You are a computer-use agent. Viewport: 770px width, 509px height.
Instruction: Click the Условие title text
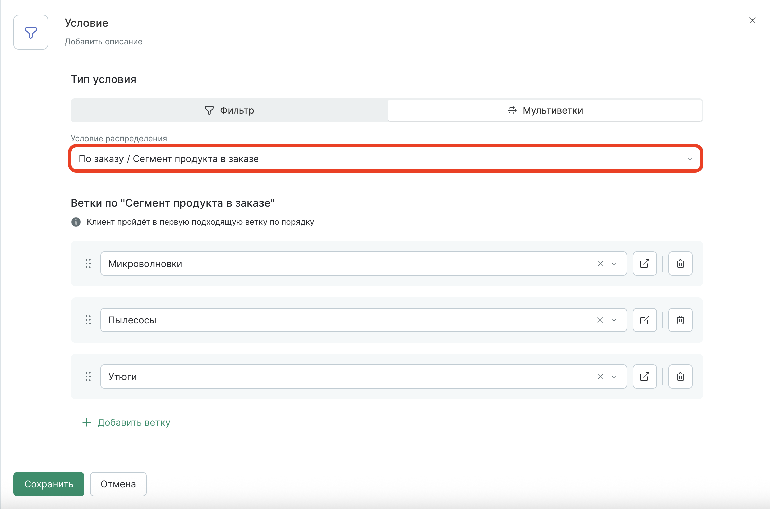(86, 23)
